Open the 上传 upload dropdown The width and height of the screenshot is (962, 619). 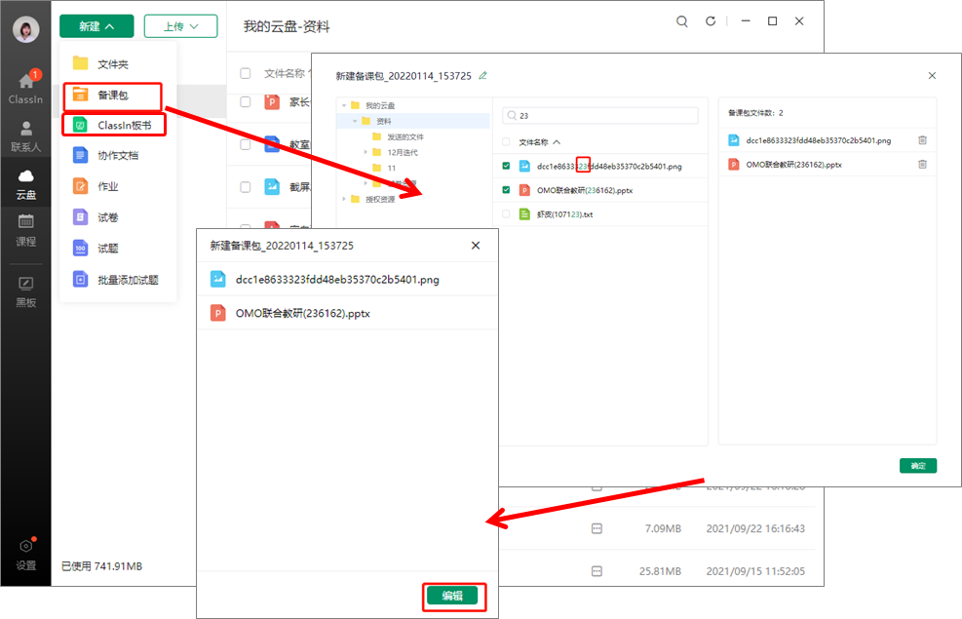tap(181, 26)
